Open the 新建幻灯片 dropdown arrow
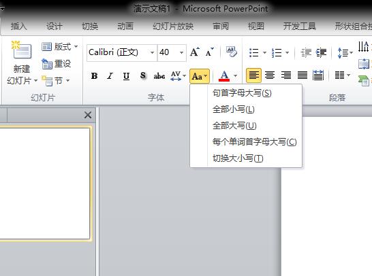 click(35, 81)
